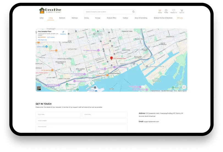Image resolution: width=223 pixels, height=152 pixels.
Task: Click the search magnifier icon
Action: [133, 12]
